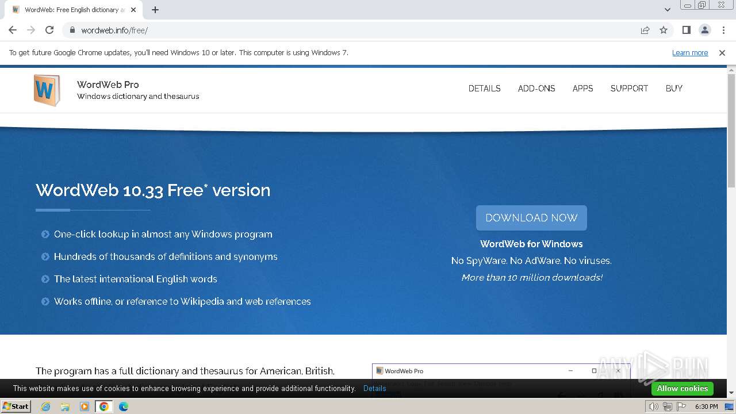Open File Explorer from taskbar
This screenshot has width=736, height=414.
pos(65,407)
